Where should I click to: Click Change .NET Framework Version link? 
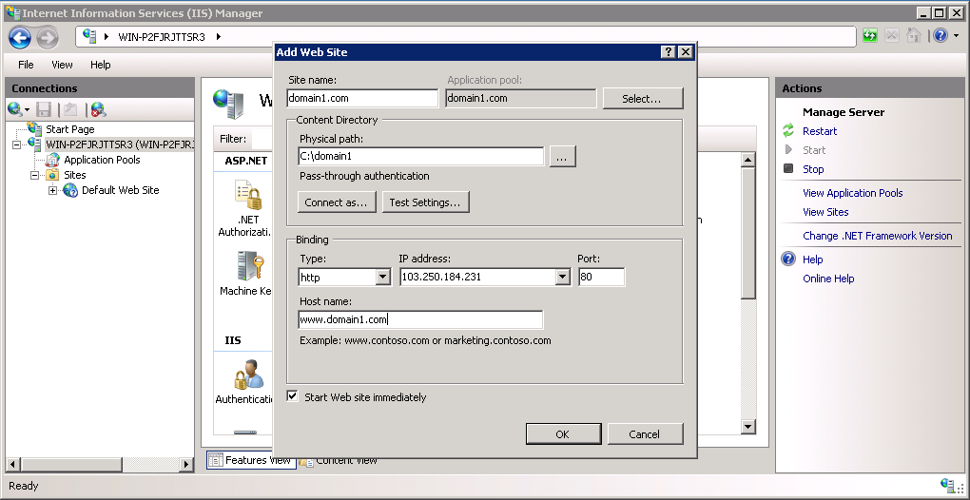(877, 236)
